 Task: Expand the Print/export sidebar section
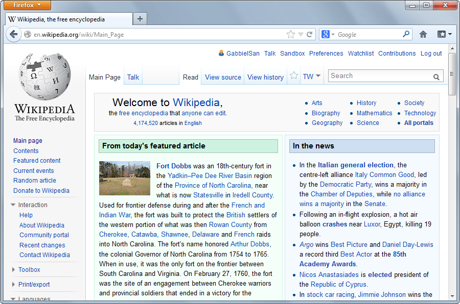coord(13,285)
